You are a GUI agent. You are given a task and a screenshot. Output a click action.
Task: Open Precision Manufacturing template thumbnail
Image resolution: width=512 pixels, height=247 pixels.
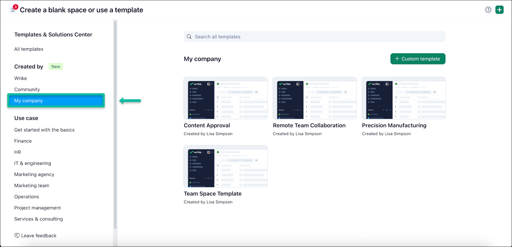click(x=404, y=98)
